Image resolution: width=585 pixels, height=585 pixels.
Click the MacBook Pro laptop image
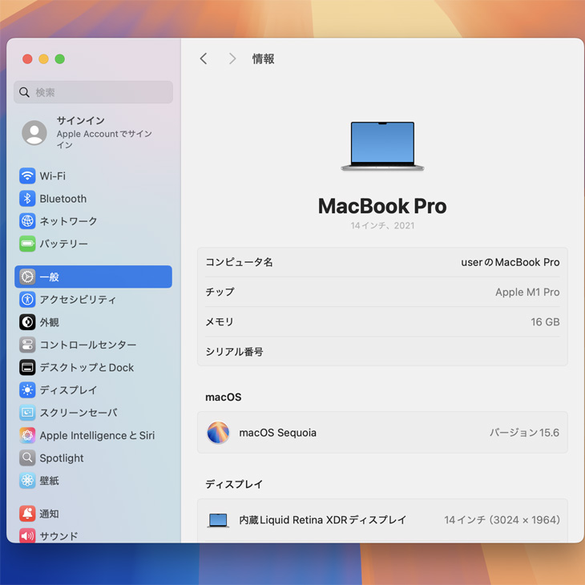(382, 146)
